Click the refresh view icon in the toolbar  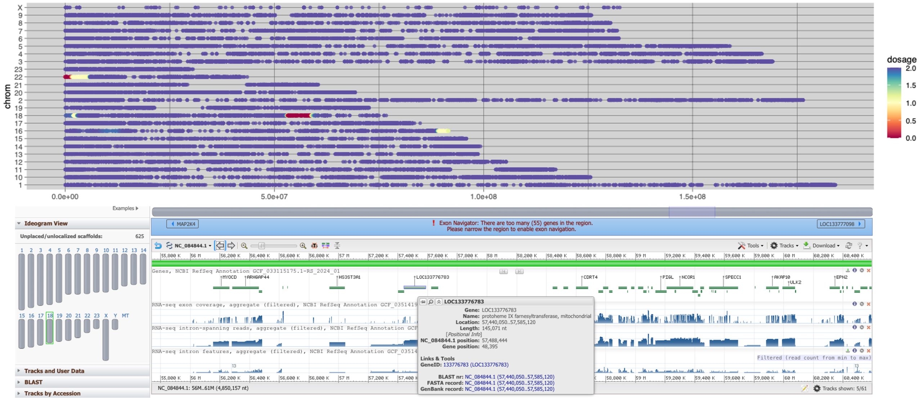coord(849,245)
